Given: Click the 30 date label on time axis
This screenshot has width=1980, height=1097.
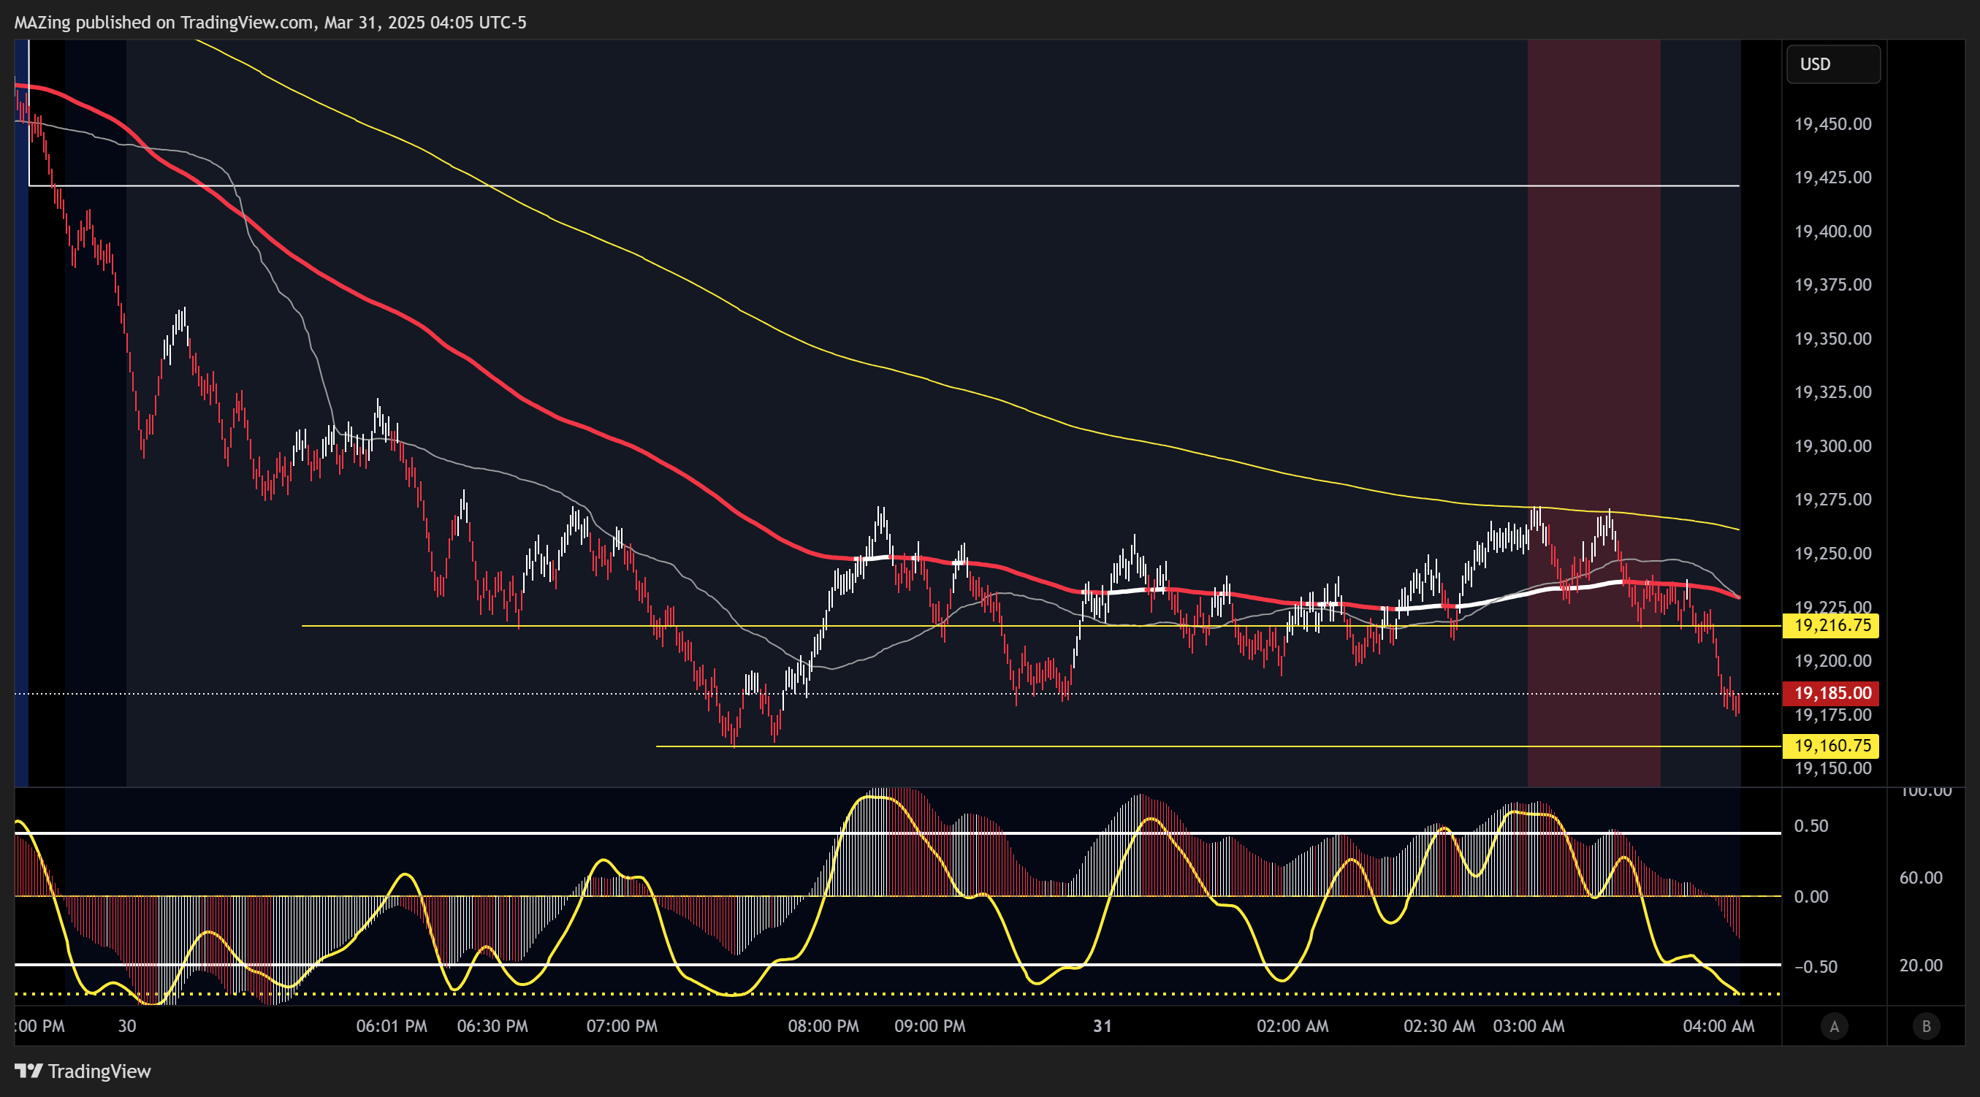Looking at the screenshot, I should (x=127, y=1026).
